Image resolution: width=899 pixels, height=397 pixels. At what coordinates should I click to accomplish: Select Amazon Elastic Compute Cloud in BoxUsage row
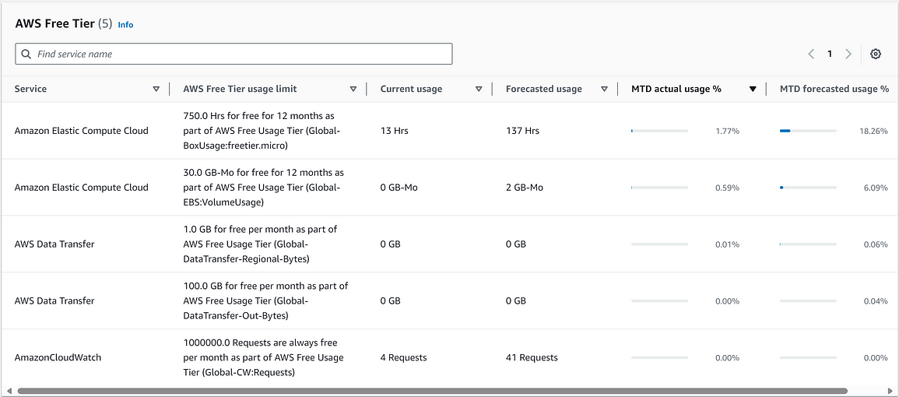tap(82, 131)
